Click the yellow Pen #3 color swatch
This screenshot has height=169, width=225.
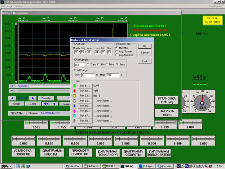point(75,96)
